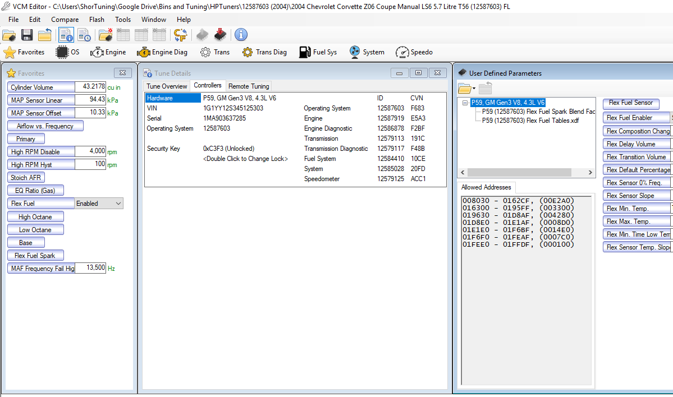Viewport: 673px width, 397px height.
Task: Select P59 Flex Fuel Tables.xdf tree item
Action: click(530, 121)
